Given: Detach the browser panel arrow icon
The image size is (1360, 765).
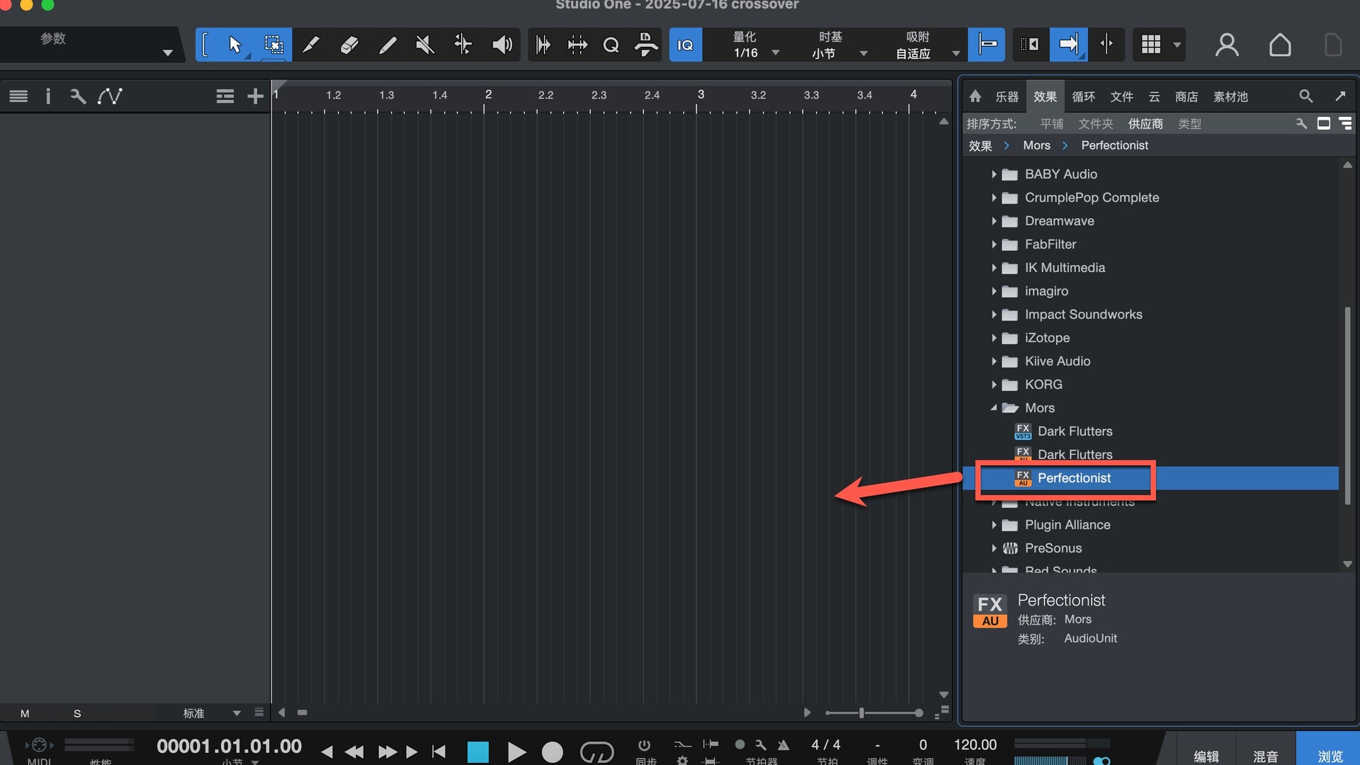Looking at the screenshot, I should [1340, 96].
